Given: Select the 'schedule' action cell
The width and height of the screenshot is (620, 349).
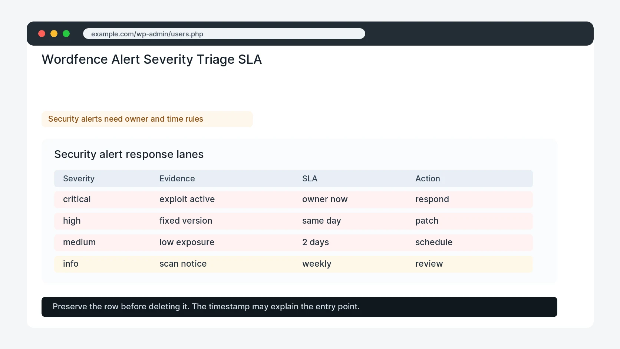Looking at the screenshot, I should click(434, 243).
